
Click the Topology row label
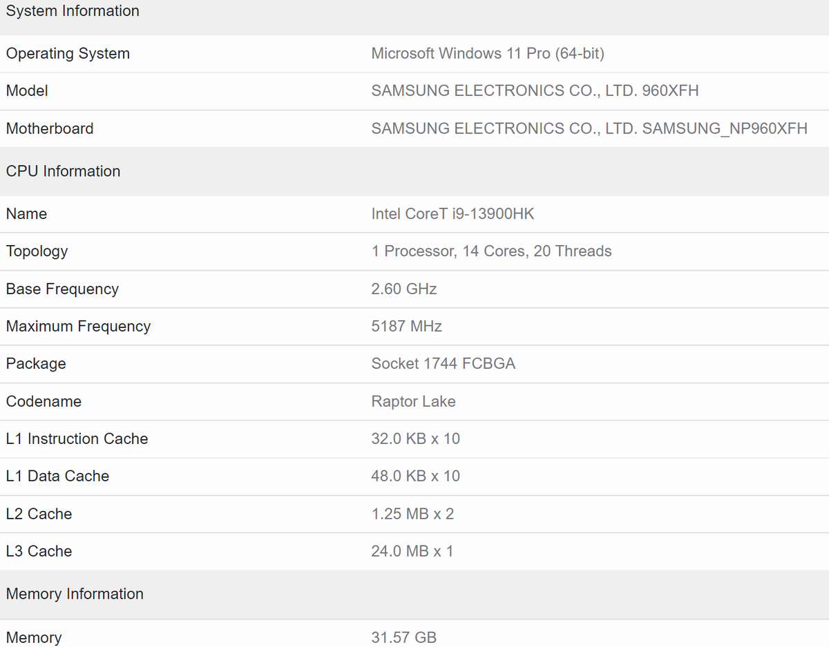point(37,252)
